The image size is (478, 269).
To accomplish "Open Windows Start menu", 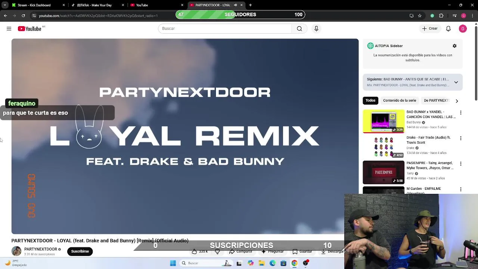I will [173, 263].
